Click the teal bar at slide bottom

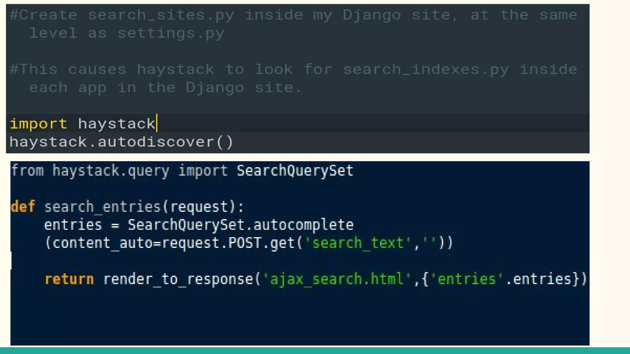point(315,351)
